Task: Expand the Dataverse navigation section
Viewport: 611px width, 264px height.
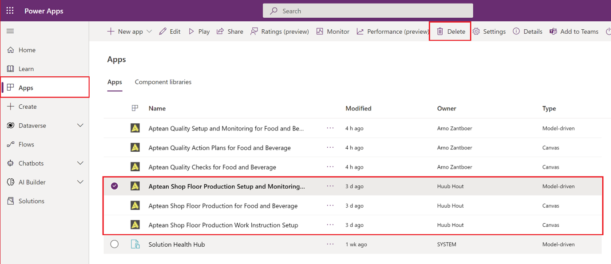Action: [80, 126]
